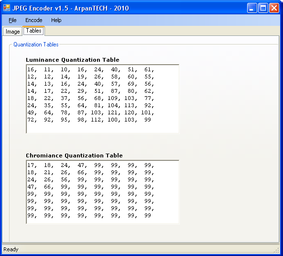This screenshot has height=256, width=283.
Task: Click chrominance value 17
Action: (31, 165)
